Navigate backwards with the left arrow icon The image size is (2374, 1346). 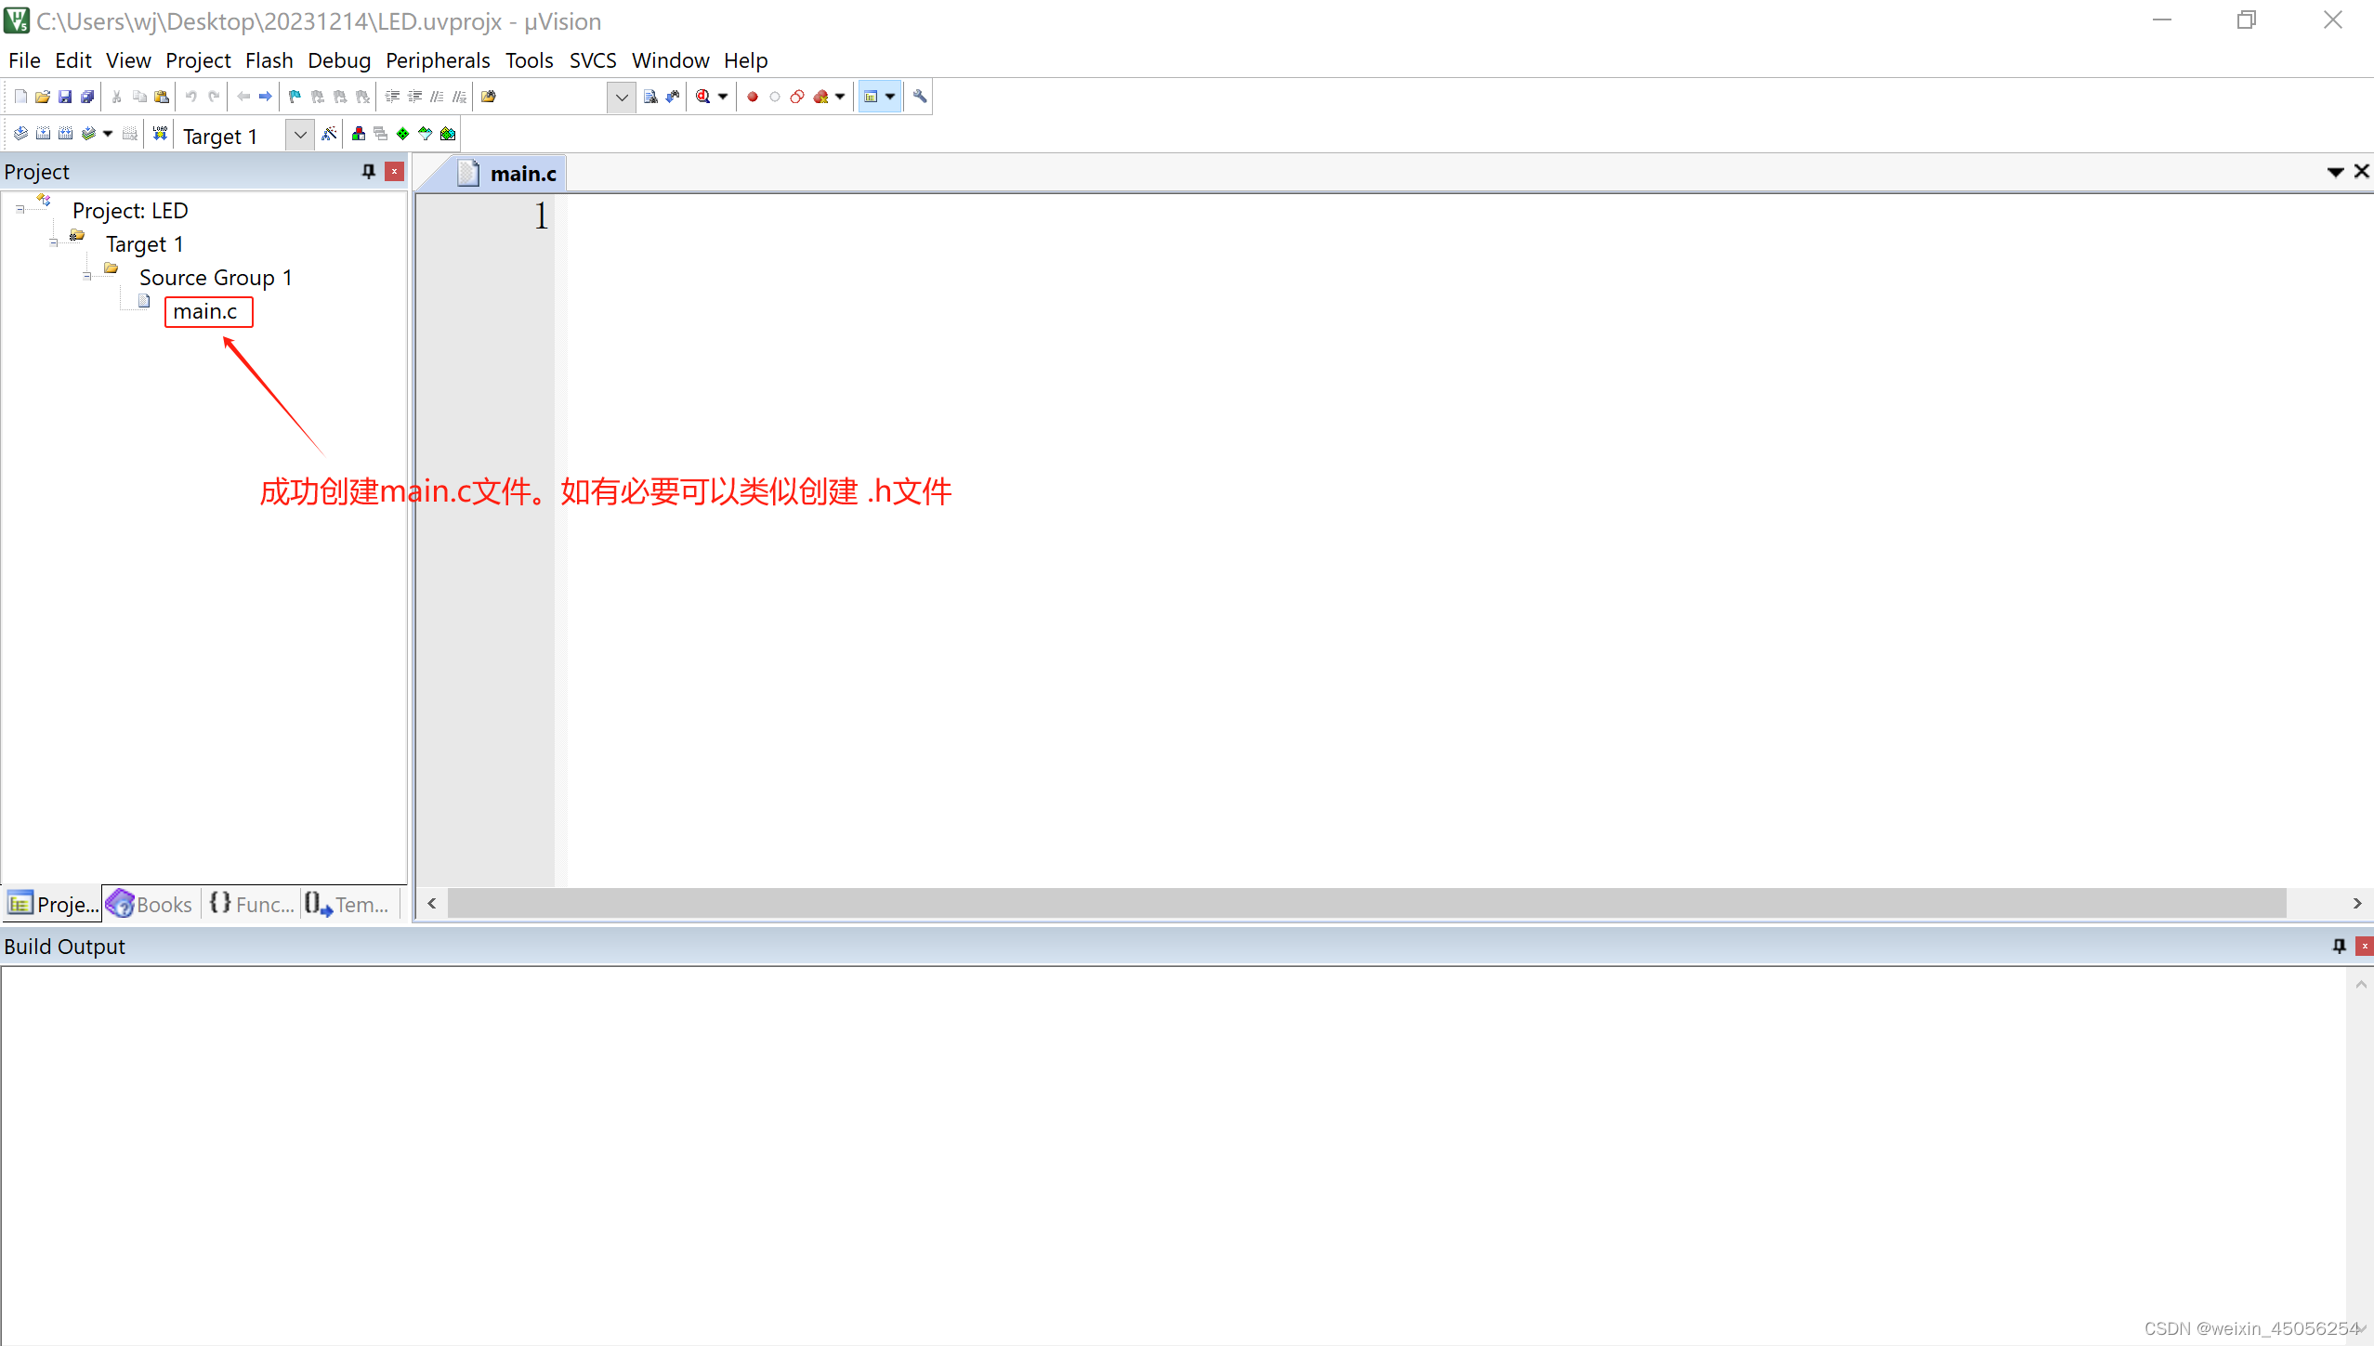243,97
